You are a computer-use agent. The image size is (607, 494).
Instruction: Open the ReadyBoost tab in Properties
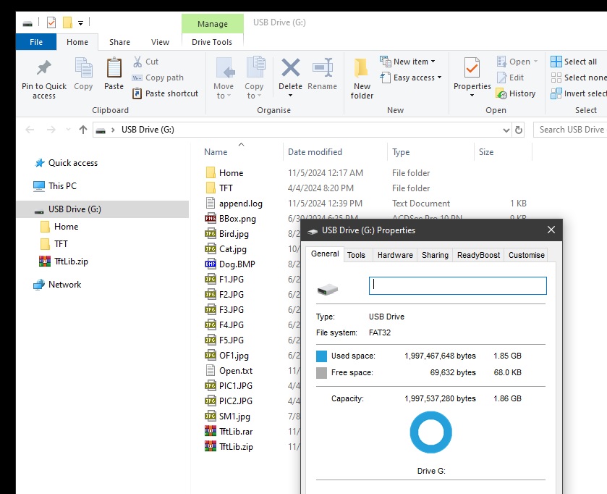point(478,255)
